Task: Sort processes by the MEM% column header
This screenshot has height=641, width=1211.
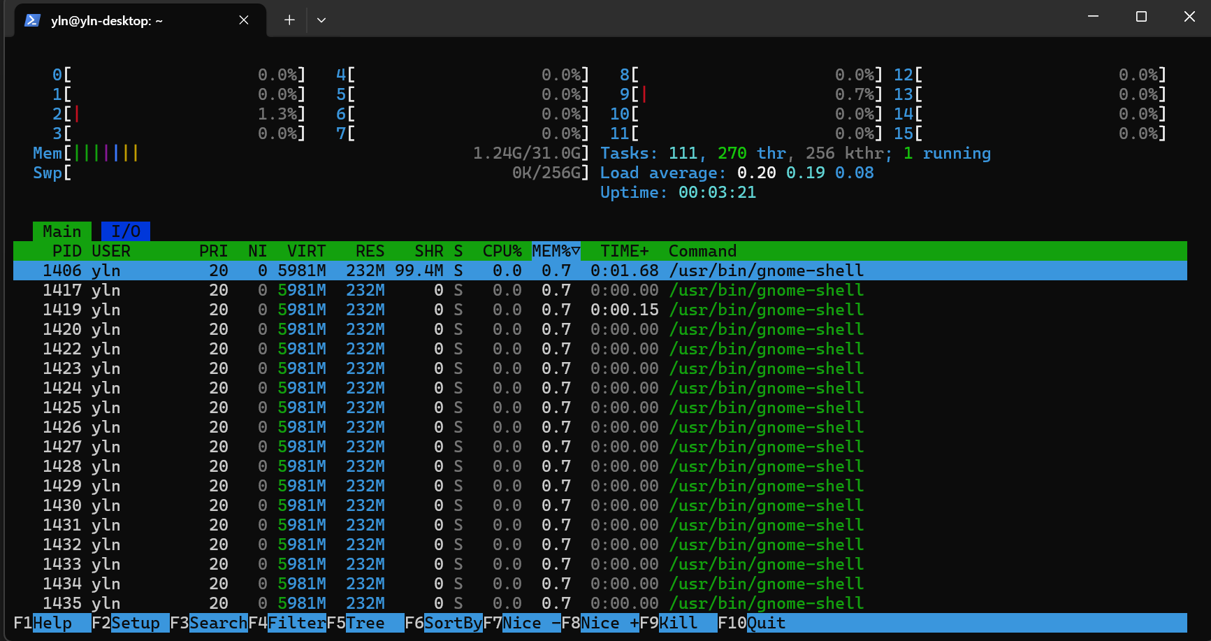Action: (x=556, y=251)
